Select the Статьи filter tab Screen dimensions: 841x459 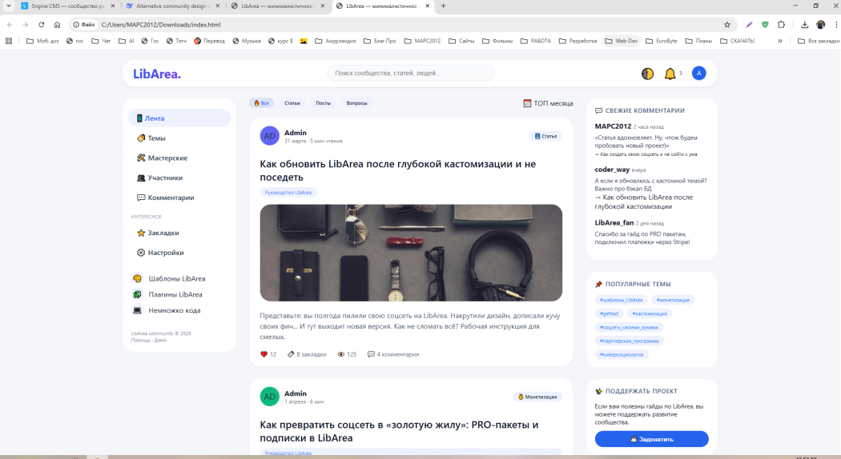point(292,103)
